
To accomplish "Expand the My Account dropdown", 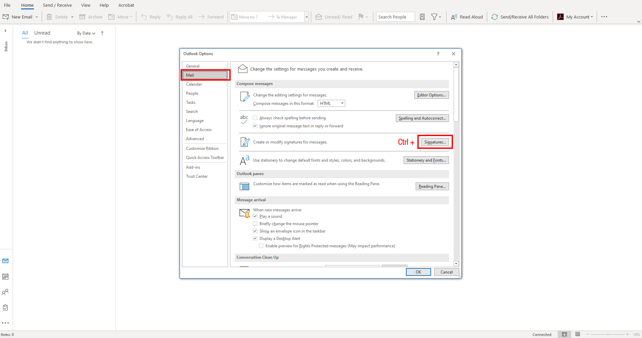I will click(592, 17).
